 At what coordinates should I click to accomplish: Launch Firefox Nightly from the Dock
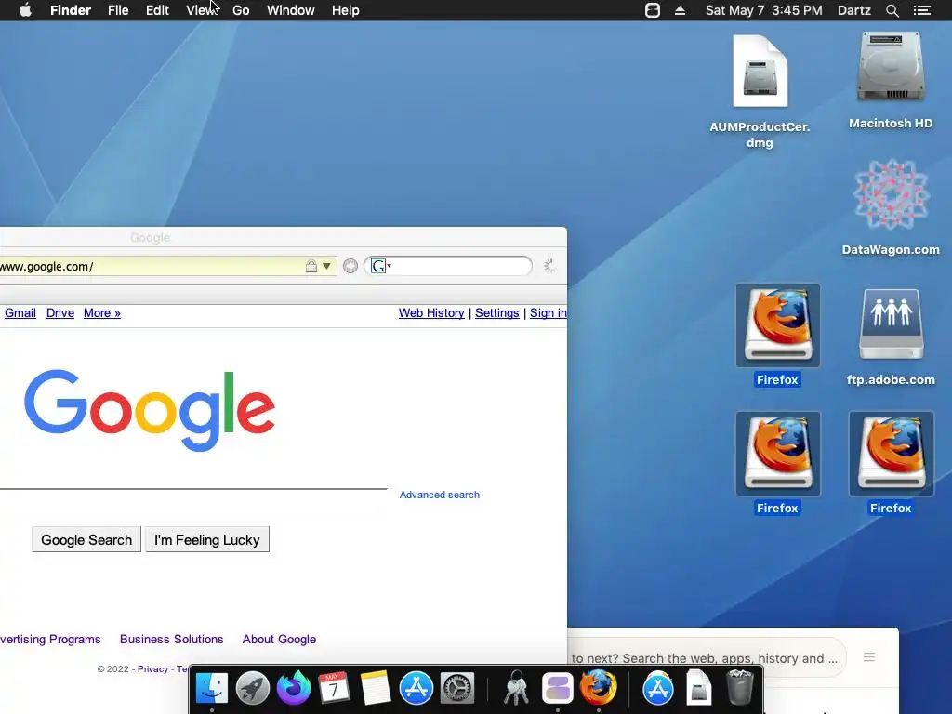(x=293, y=688)
